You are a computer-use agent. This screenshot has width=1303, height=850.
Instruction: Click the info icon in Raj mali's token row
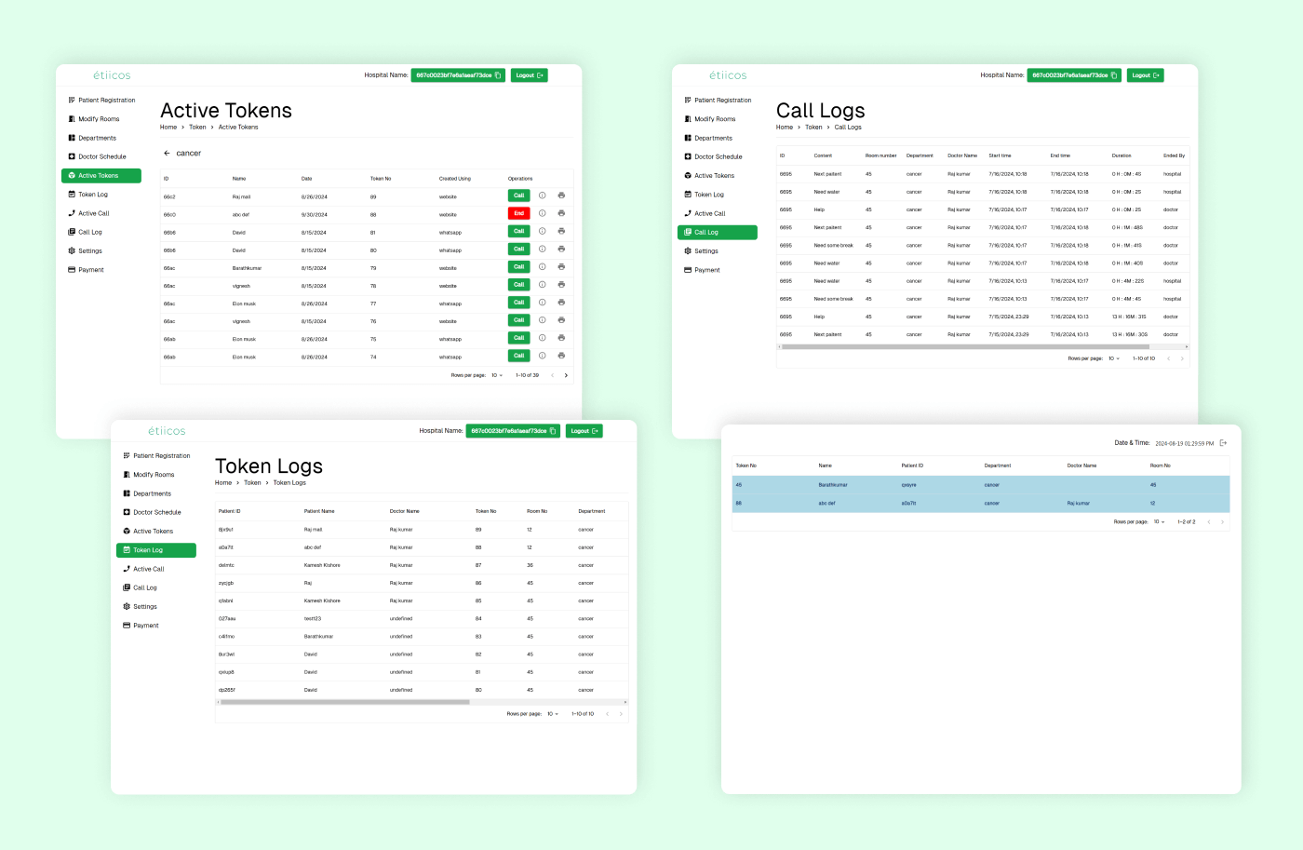[543, 196]
